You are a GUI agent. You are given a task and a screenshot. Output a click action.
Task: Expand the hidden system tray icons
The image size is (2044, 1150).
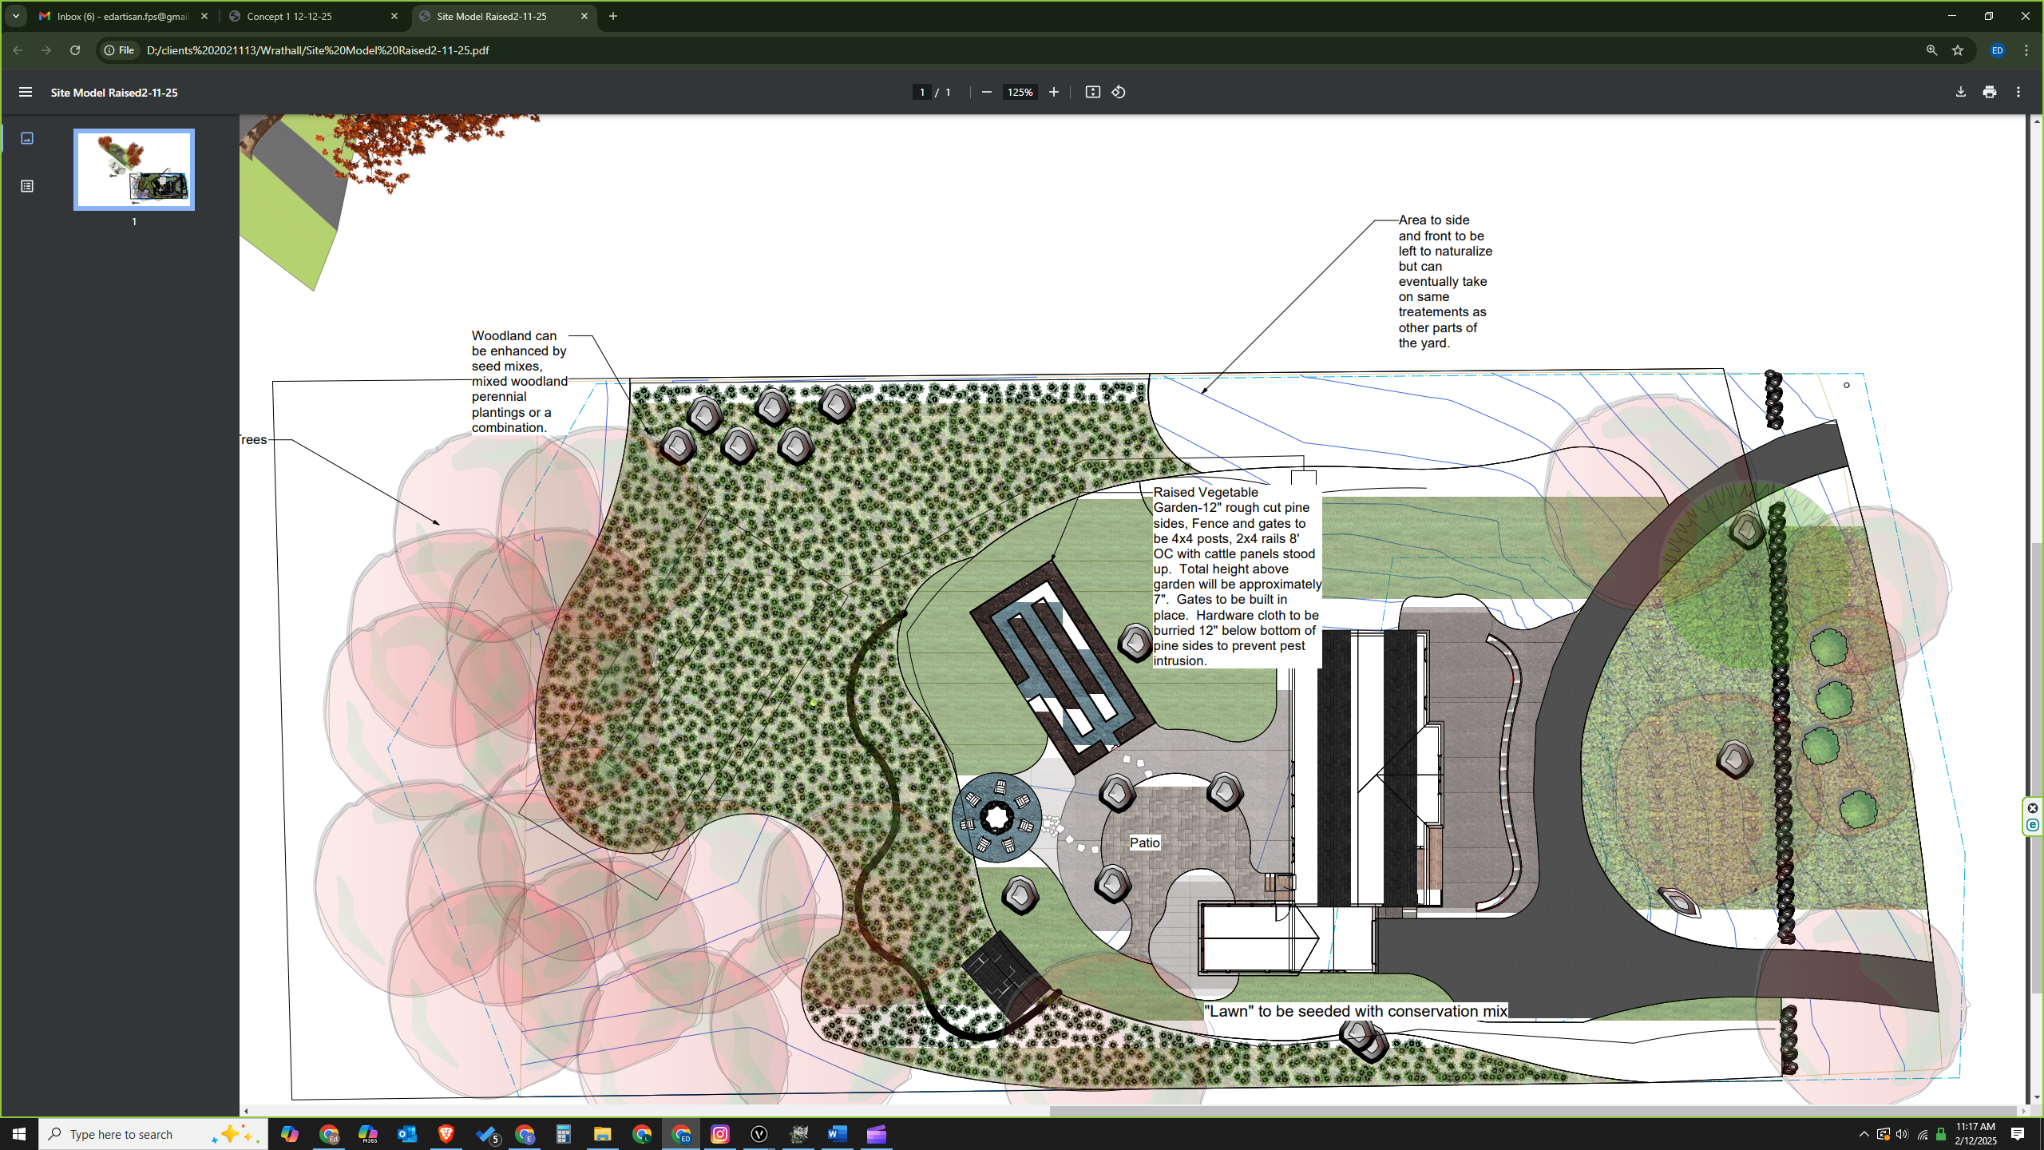1864,1135
